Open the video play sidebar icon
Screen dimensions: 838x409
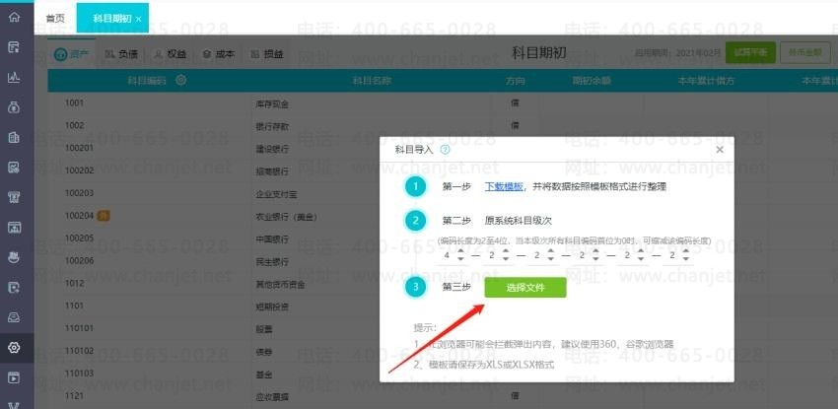[15, 378]
